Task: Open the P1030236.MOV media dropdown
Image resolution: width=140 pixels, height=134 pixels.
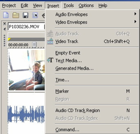Action: (x=26, y=27)
